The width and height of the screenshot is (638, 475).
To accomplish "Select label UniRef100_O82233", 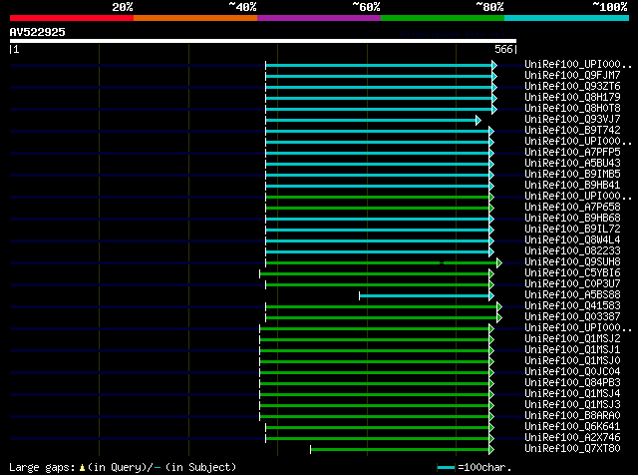I will click(572, 251).
